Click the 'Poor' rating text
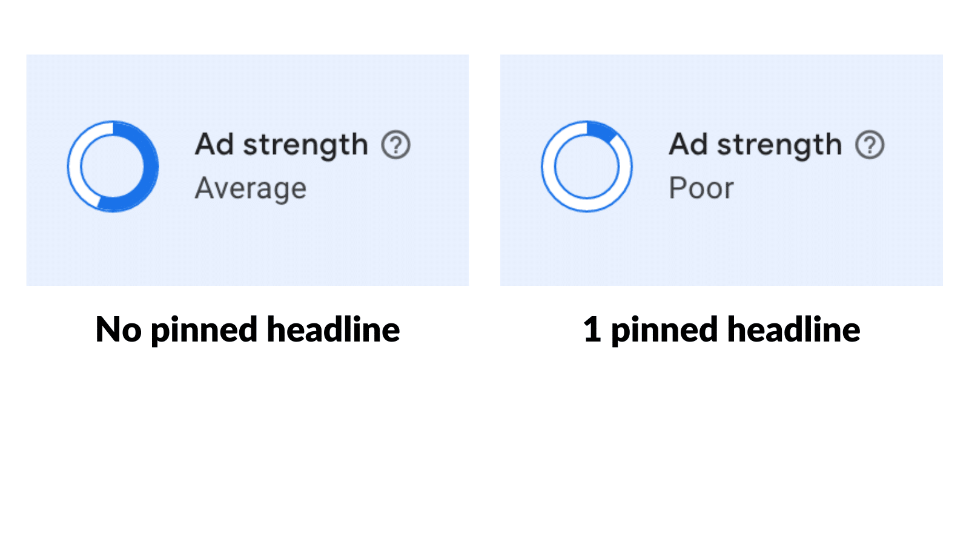This screenshot has width=969, height=545. (x=701, y=188)
